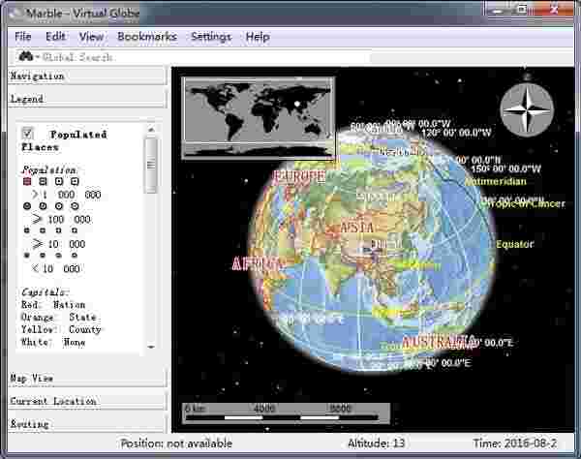Image resolution: width=581 pixels, height=459 pixels.
Task: Click the binoculars search icon
Action: point(26,56)
